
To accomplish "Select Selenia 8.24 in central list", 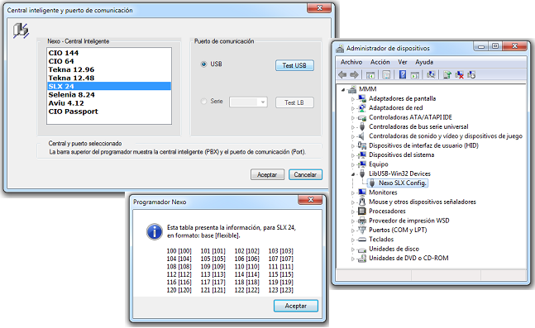I will (109, 95).
